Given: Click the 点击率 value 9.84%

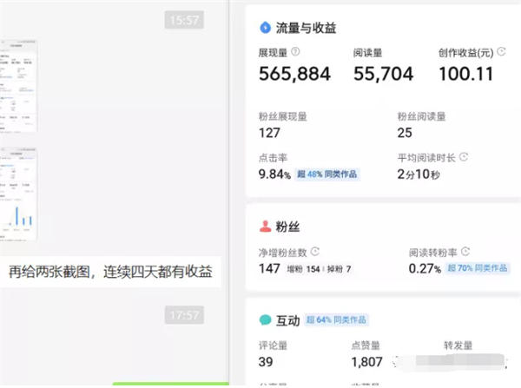Looking at the screenshot, I should point(274,174).
